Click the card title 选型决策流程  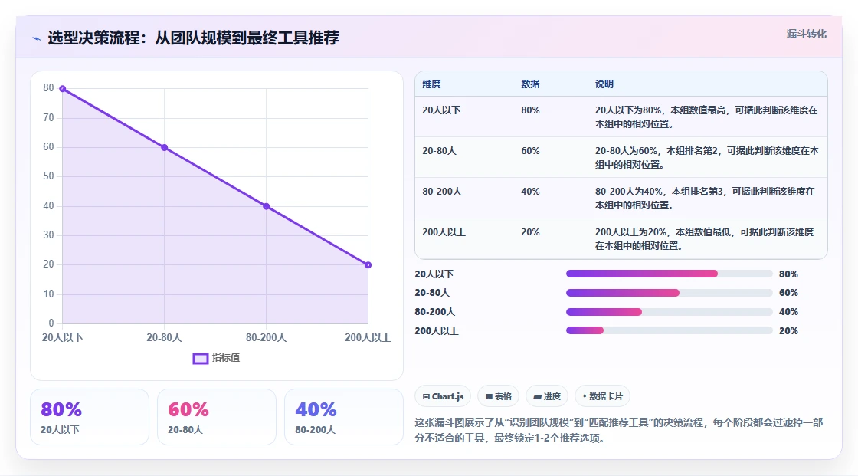tap(193, 38)
